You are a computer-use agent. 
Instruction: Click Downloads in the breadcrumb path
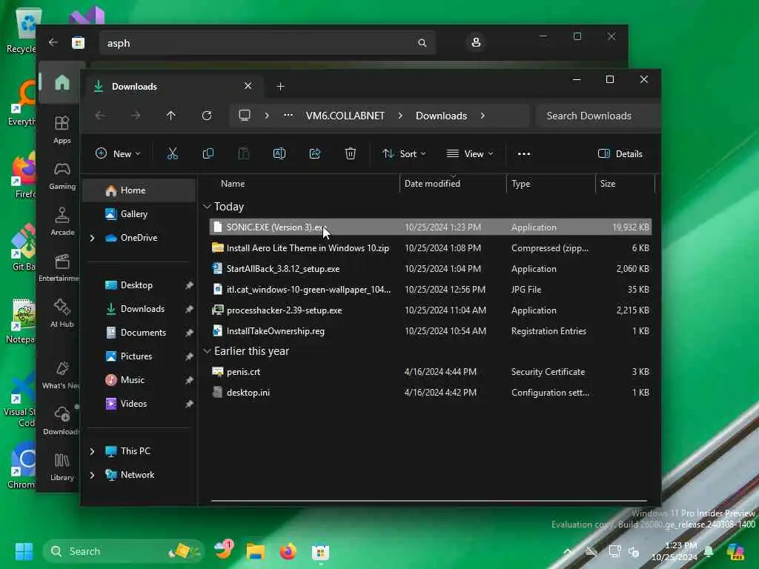[442, 116]
